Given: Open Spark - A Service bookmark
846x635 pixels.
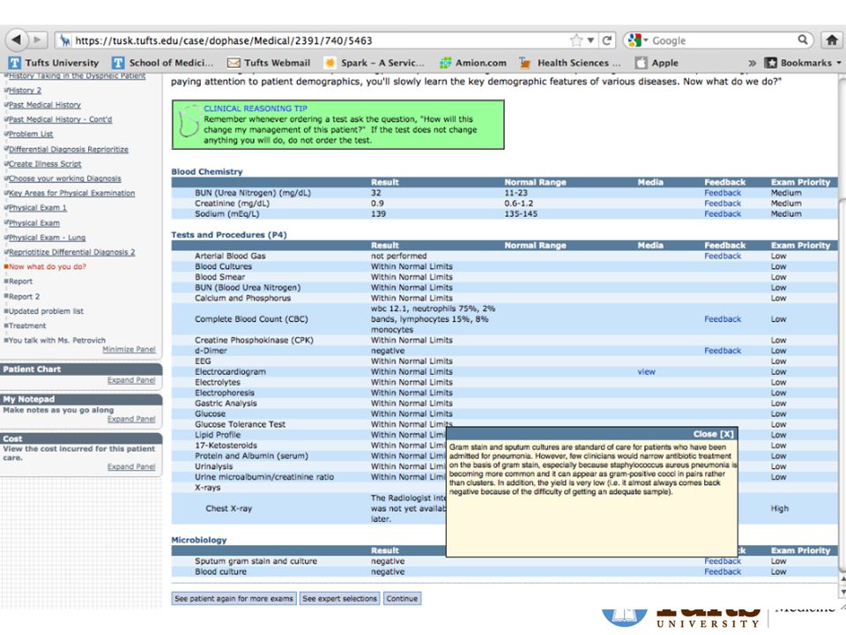Looking at the screenshot, I should (374, 63).
